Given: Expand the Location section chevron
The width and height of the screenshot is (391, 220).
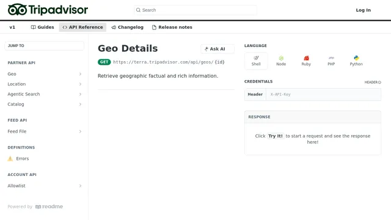Looking at the screenshot, I should click(80, 84).
